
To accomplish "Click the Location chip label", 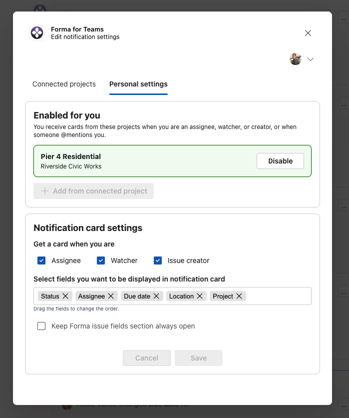I will [x=182, y=296].
